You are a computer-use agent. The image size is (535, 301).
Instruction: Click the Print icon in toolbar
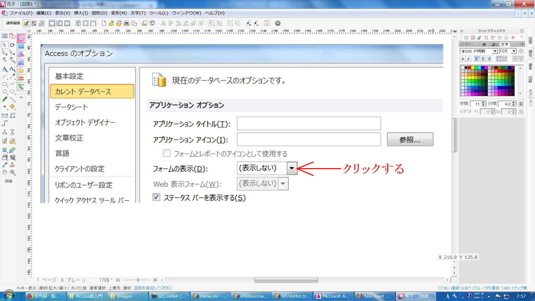tap(126, 23)
